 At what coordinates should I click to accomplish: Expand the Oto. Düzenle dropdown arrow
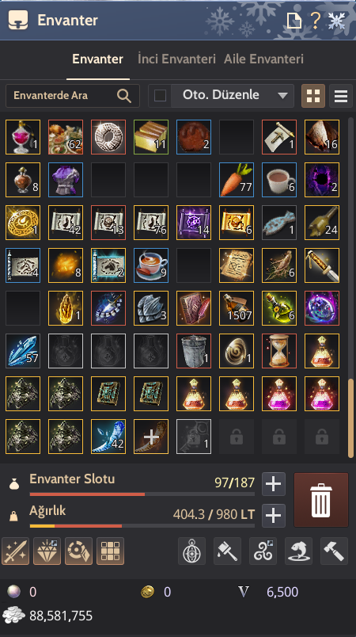tap(282, 96)
